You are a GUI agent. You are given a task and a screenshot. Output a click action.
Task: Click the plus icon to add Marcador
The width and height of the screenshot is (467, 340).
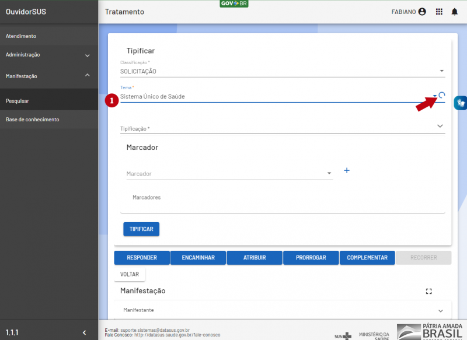(x=346, y=170)
